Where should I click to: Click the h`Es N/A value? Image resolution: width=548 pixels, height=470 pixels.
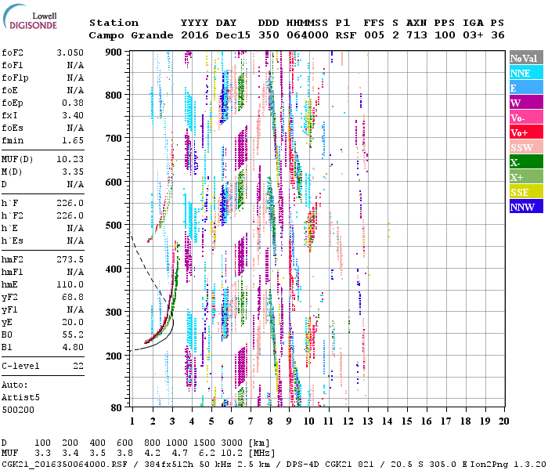tap(75, 241)
